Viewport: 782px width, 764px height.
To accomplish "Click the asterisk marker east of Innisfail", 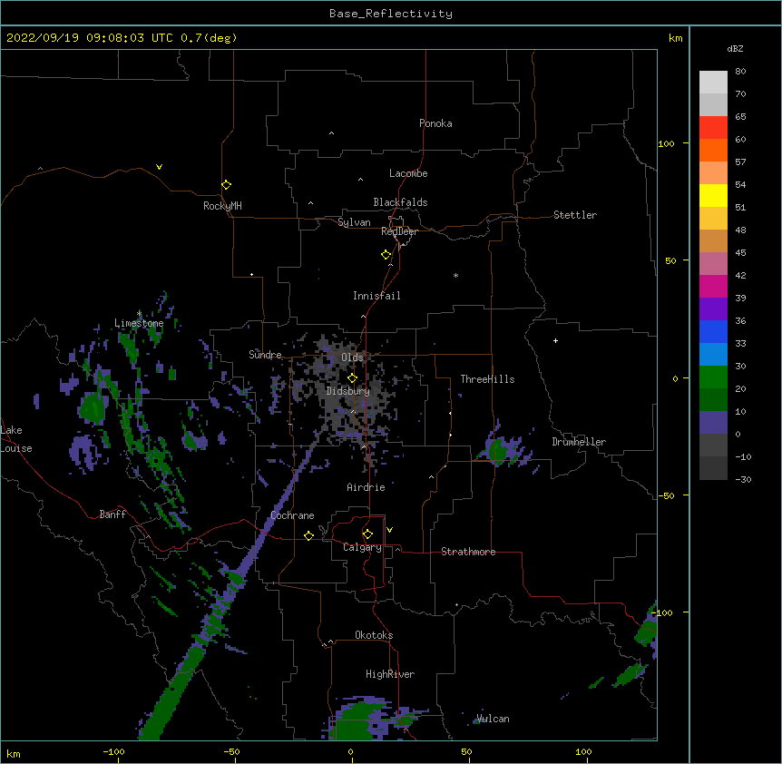I will point(455,275).
